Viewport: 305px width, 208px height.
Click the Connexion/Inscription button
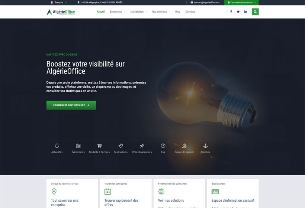(x=241, y=3)
